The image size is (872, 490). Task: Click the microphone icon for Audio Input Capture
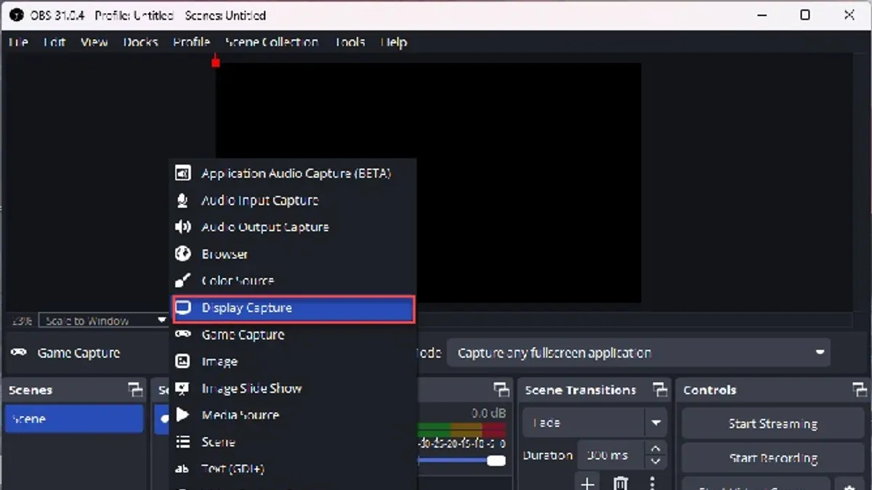pos(183,200)
